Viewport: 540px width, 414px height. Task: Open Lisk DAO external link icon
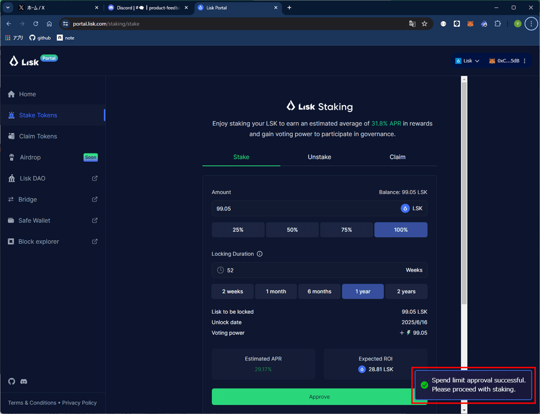tap(95, 178)
